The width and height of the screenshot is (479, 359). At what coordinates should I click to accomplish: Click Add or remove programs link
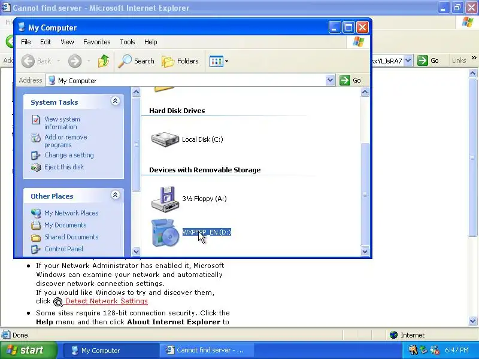click(66, 141)
